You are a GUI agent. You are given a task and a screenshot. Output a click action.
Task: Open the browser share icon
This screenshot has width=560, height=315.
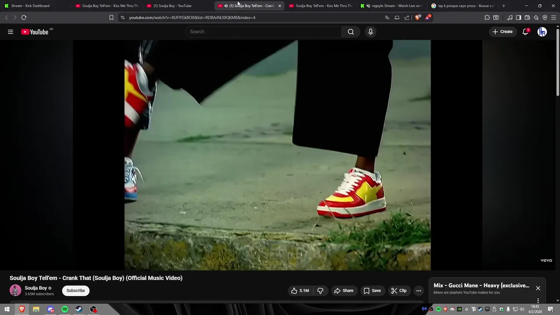[x=407, y=17]
